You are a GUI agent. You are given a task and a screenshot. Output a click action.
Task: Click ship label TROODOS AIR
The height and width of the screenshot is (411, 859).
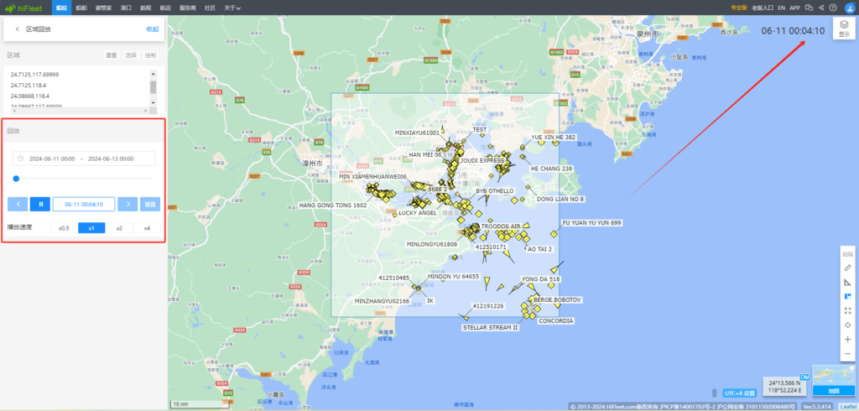(501, 226)
